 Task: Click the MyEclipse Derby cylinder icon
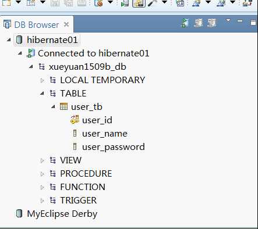pos(19,213)
